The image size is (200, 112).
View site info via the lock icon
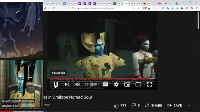78,8
